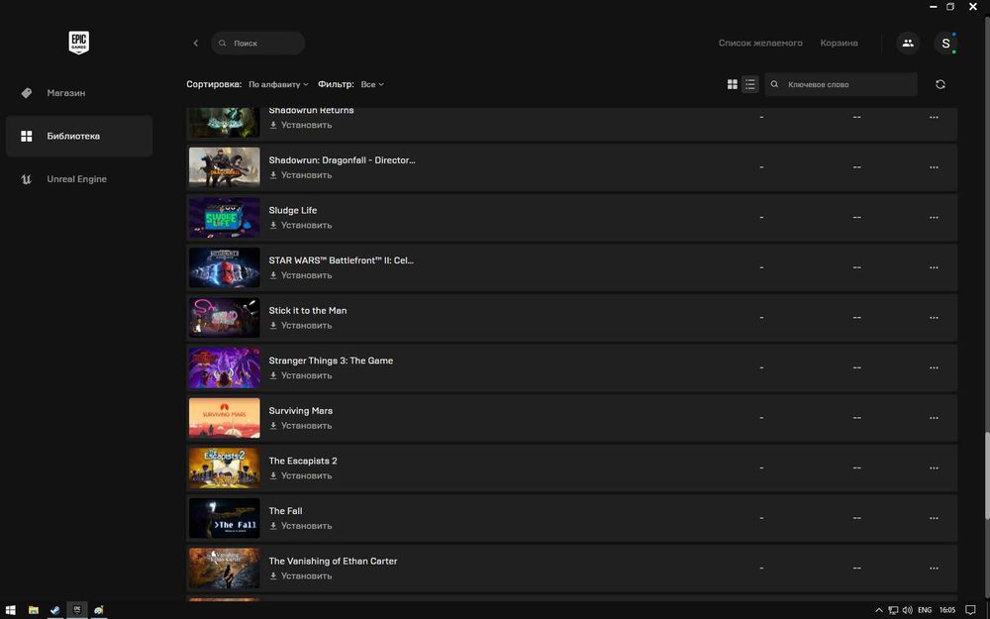
Task: Open more options for Shadowrun Returns
Action: [x=934, y=117]
